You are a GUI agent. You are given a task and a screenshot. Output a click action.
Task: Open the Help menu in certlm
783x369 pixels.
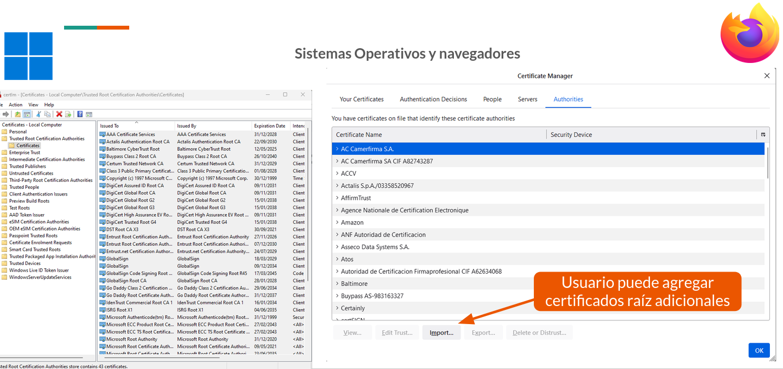49,105
